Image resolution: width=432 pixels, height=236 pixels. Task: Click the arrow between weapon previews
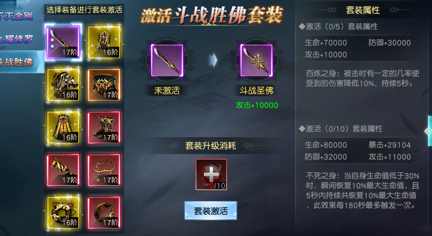click(213, 60)
